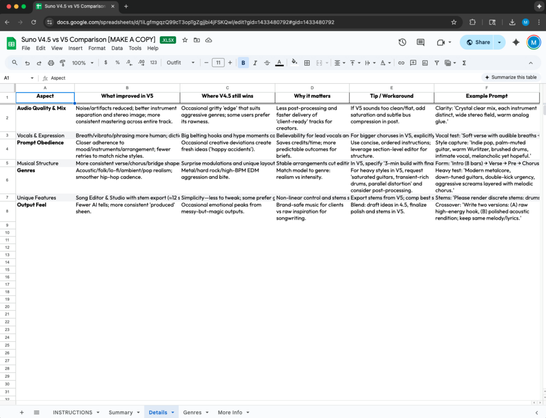Add a new sheet plus button
The height and width of the screenshot is (418, 546).
click(22, 413)
